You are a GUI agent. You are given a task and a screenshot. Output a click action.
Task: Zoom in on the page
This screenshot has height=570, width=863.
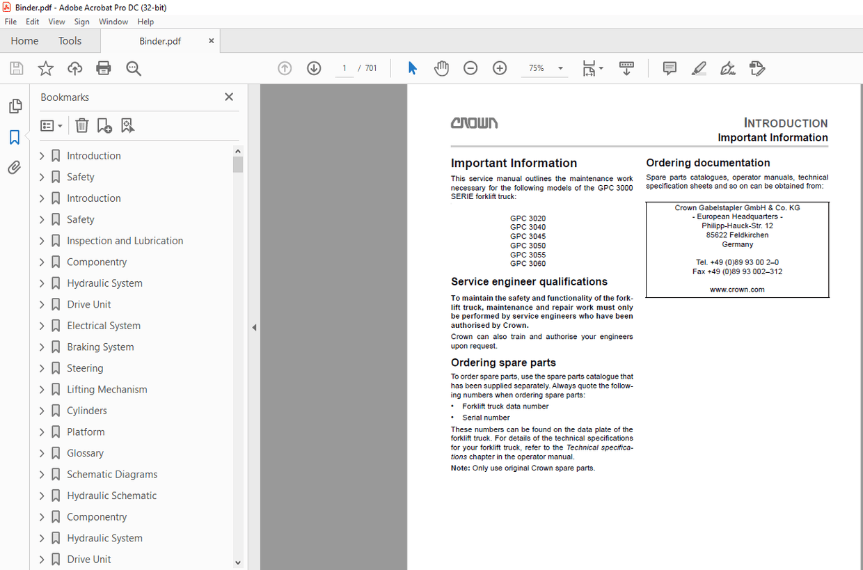(499, 68)
